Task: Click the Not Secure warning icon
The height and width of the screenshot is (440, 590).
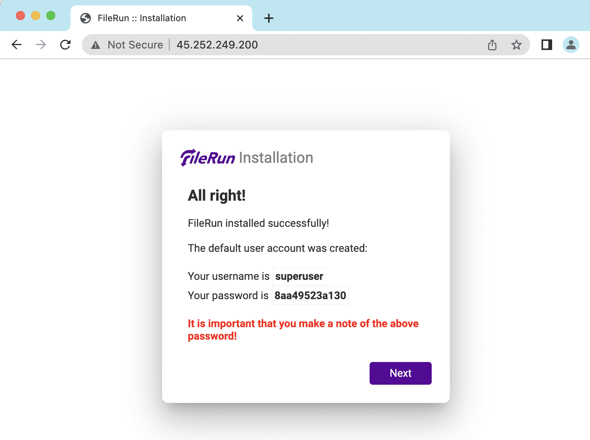Action: click(96, 45)
